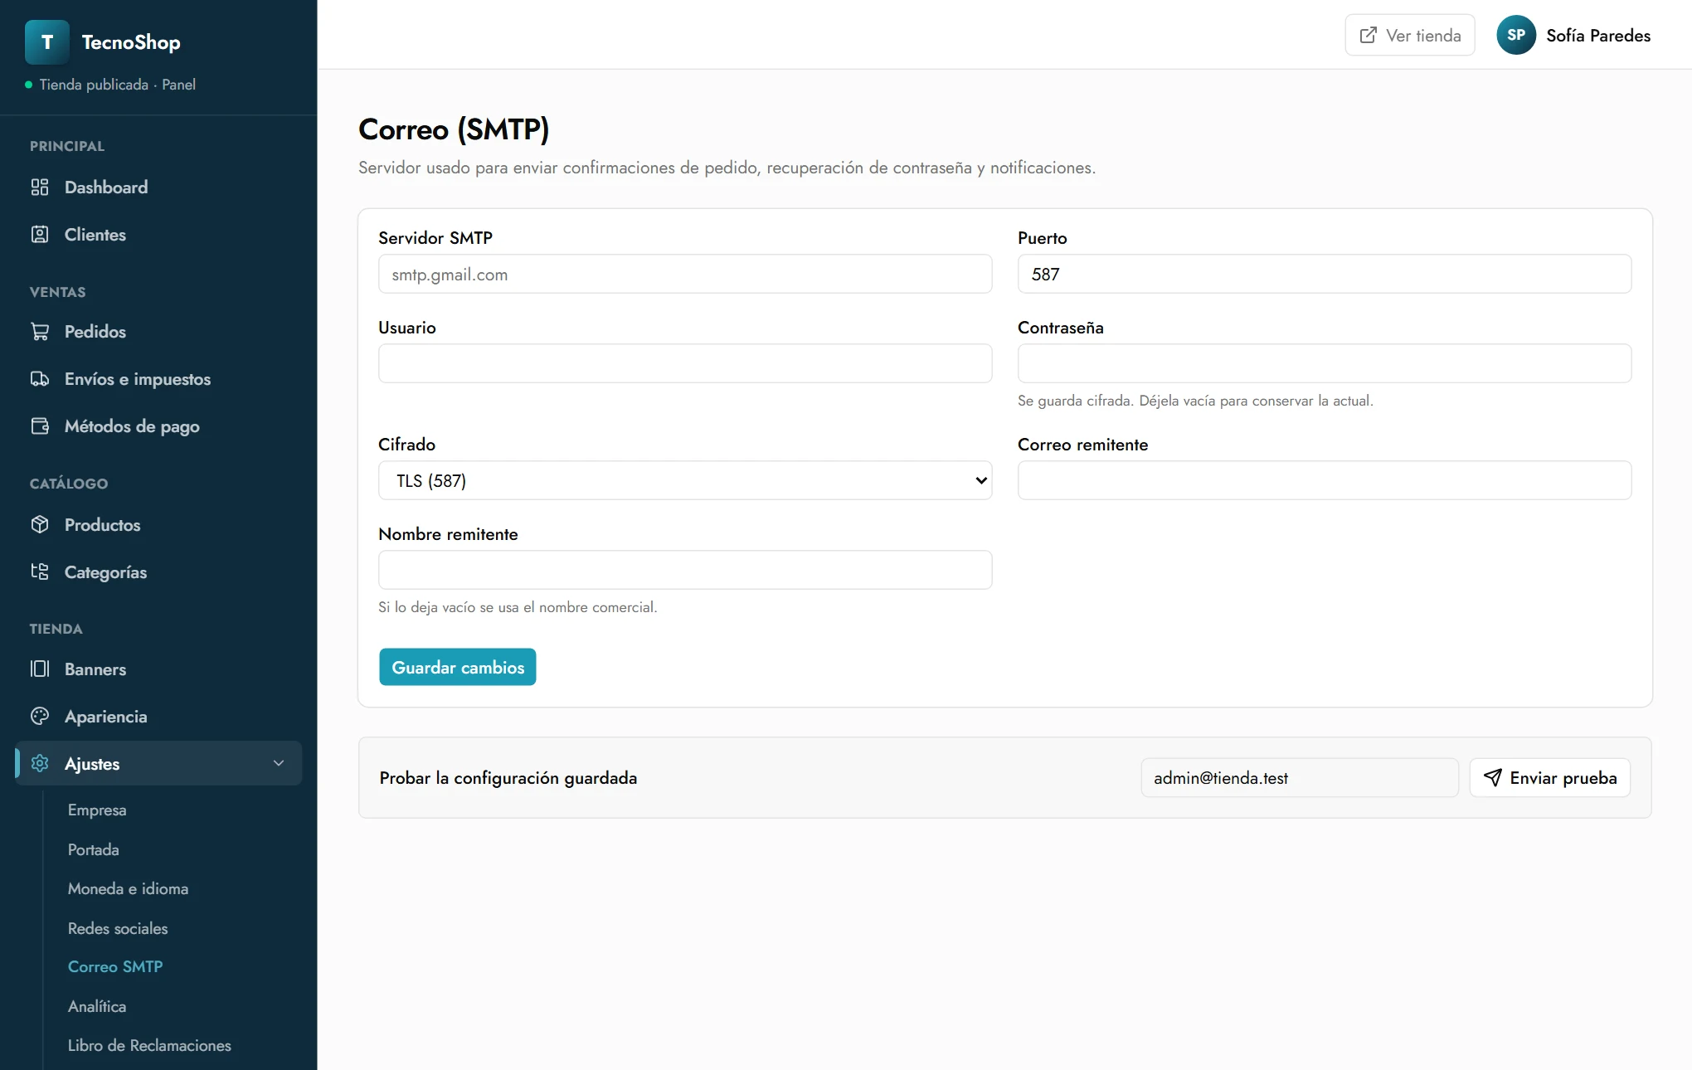Click the admin@tienda.test test email field
The width and height of the screenshot is (1692, 1070).
click(x=1300, y=778)
